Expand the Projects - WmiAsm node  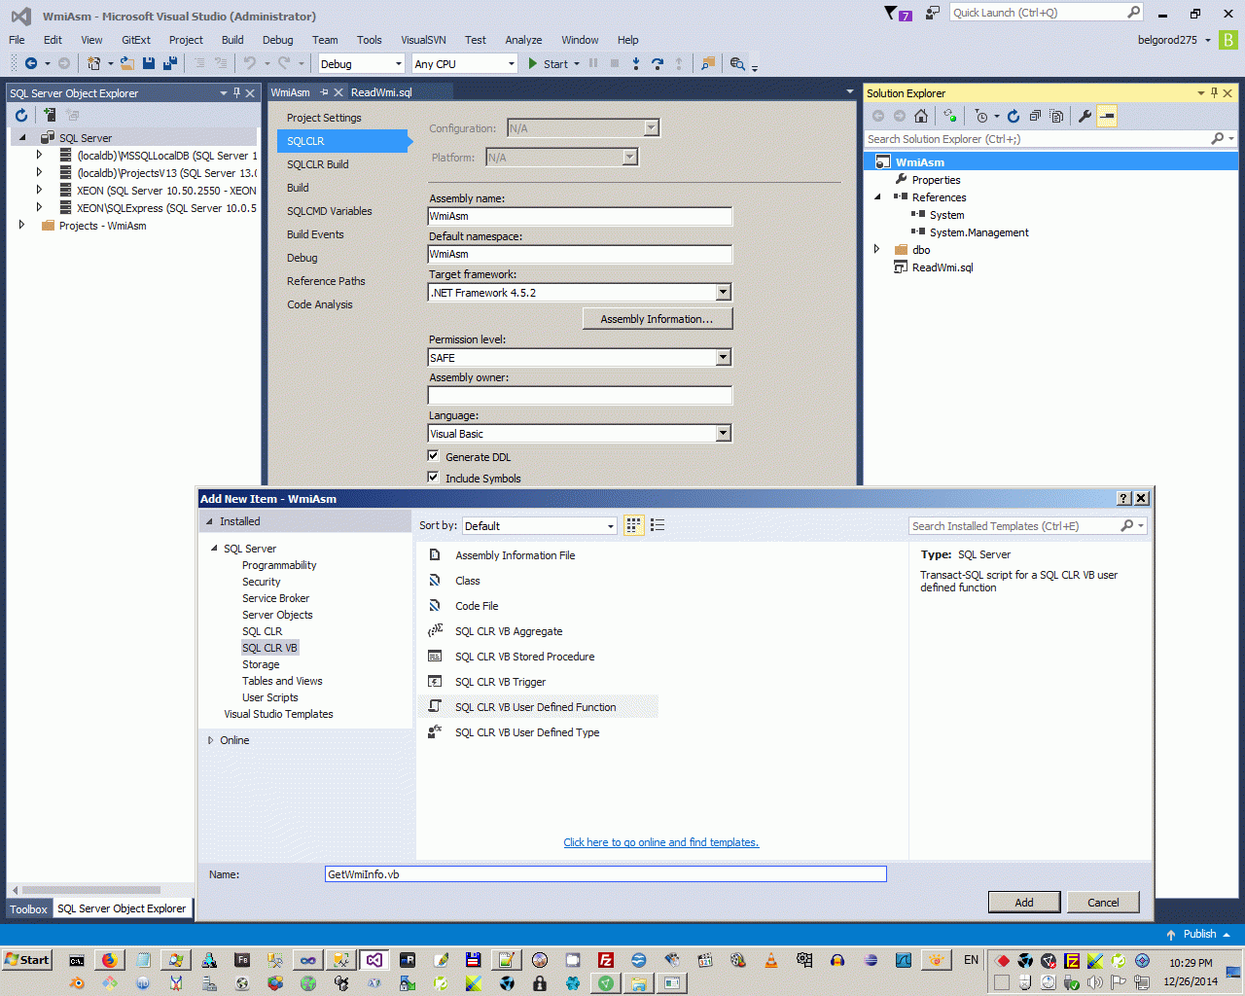click(x=21, y=225)
